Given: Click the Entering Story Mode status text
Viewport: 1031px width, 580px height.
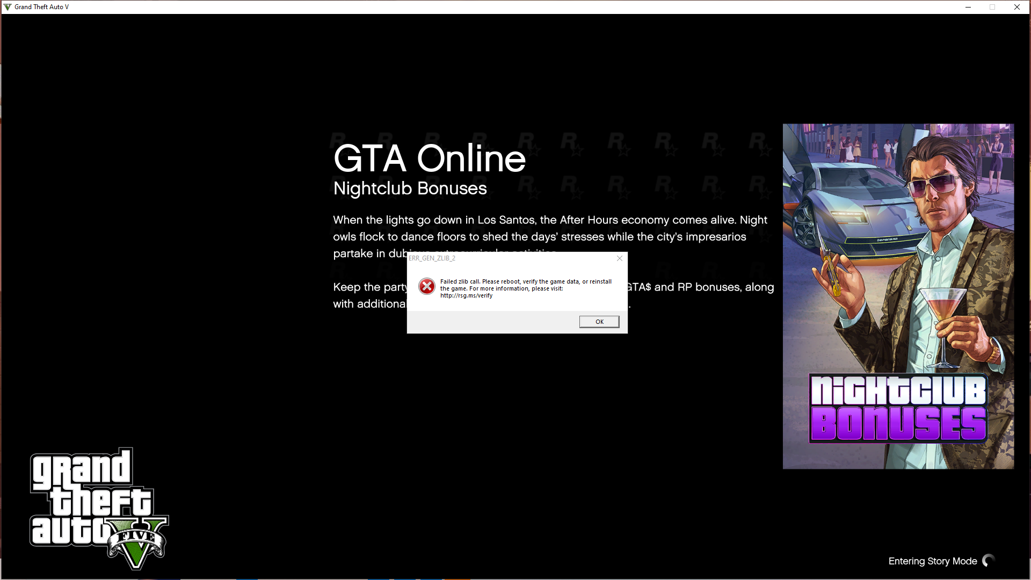Looking at the screenshot, I should (x=932, y=561).
